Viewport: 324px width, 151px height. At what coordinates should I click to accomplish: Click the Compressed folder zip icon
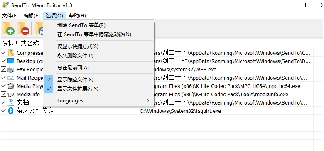(x=11, y=53)
